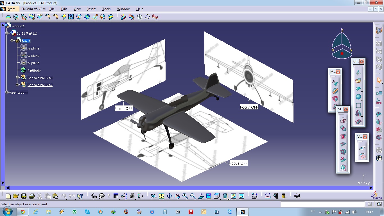The height and width of the screenshot is (216, 384).
Task: Open the Window menu
Action: (123, 9)
